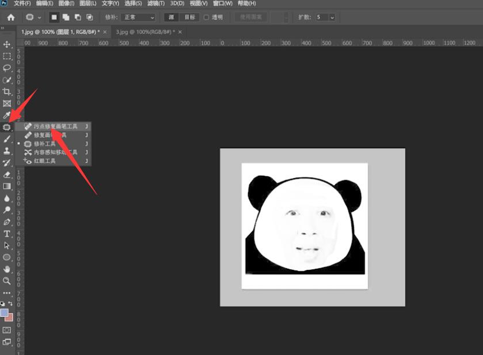This screenshot has width=483, height=355.
Task: Select the Pen tool
Action: (x=7, y=222)
